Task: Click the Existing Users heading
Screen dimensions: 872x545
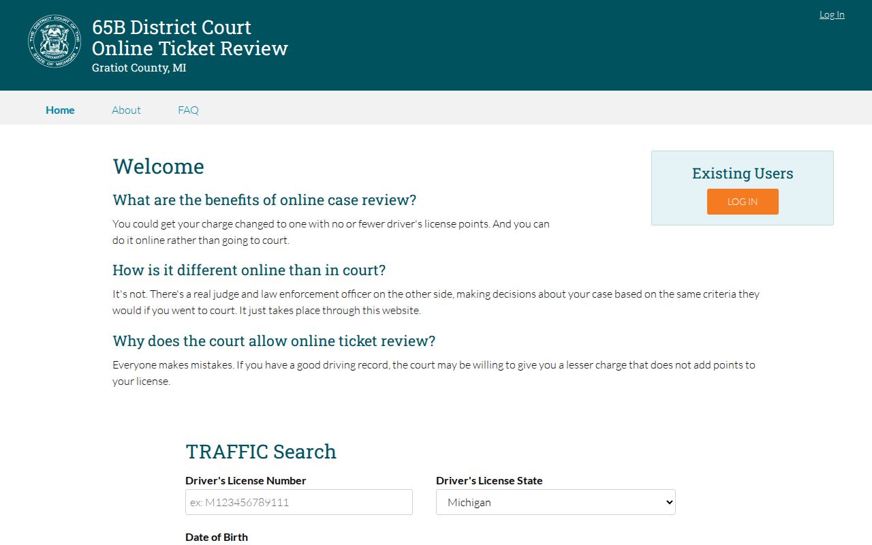Action: point(743,173)
